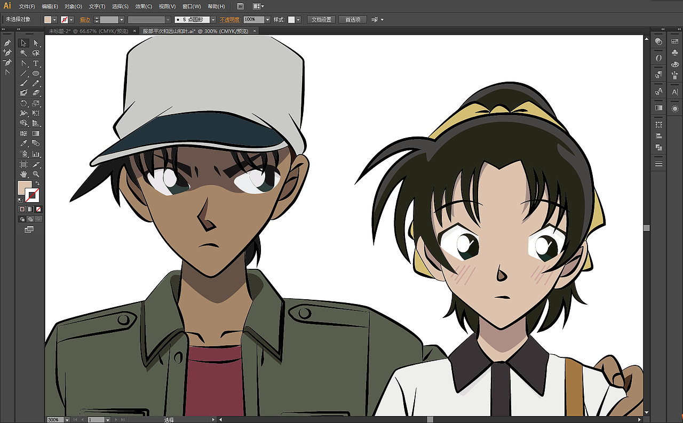
Task: Open the stroke weight dropdown
Action: point(122,20)
